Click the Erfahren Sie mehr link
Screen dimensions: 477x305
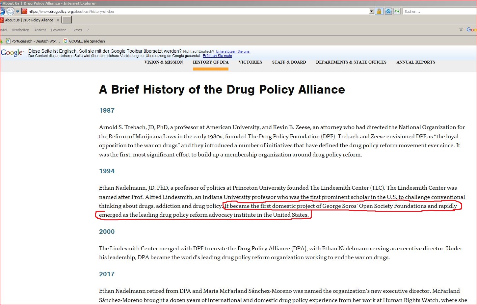218,56
